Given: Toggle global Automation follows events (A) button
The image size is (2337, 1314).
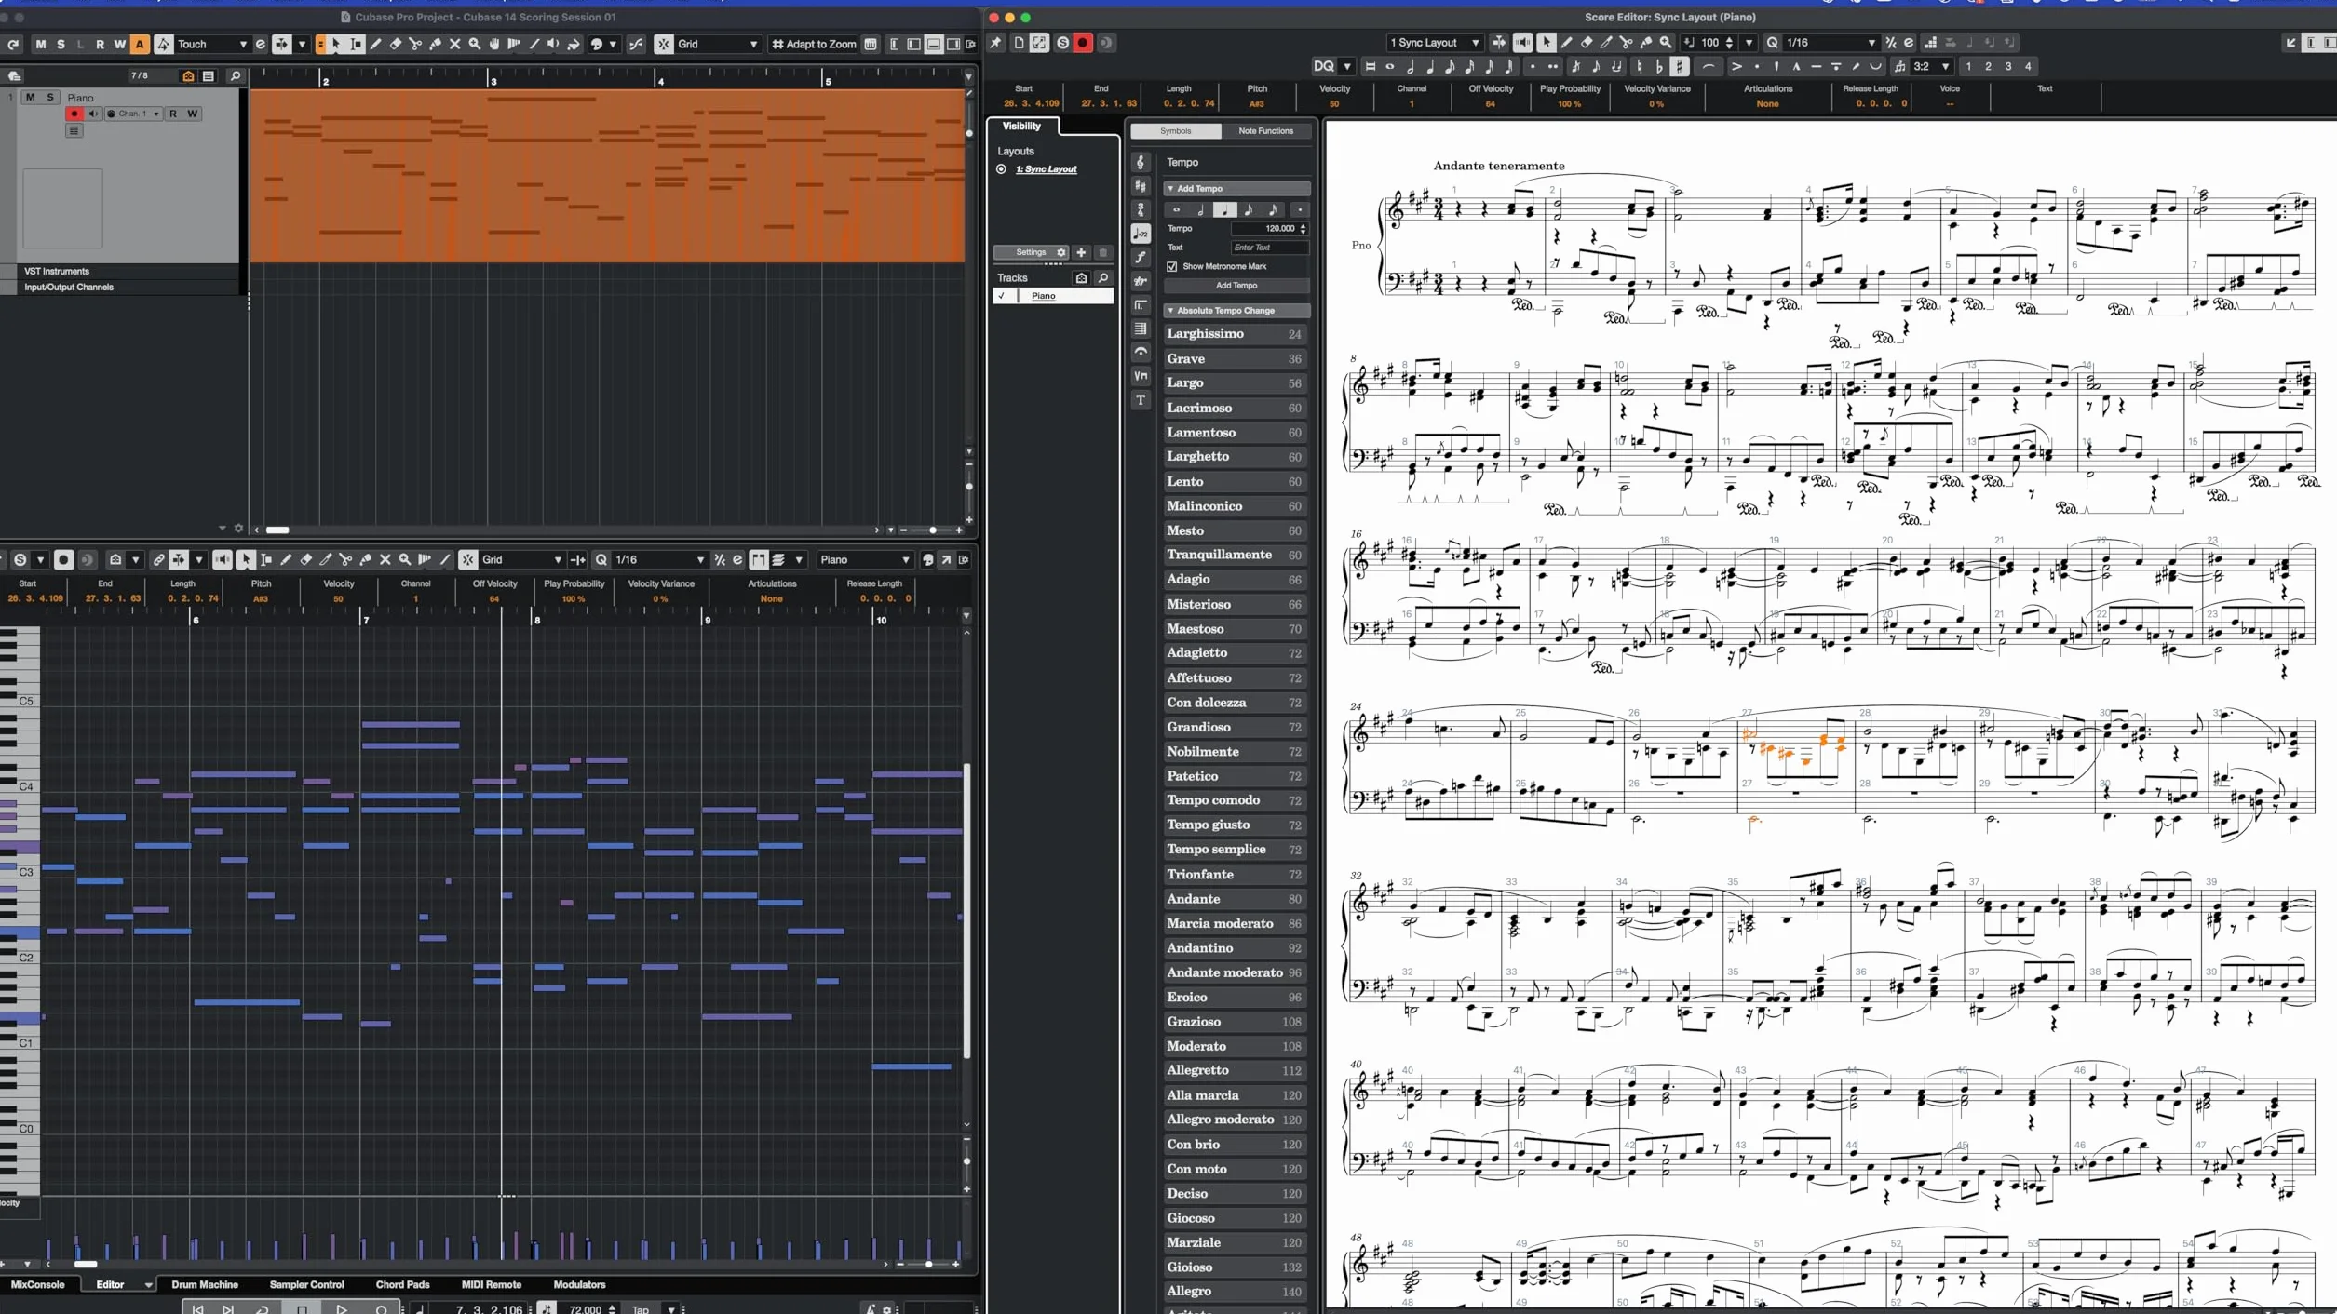Looking at the screenshot, I should pyautogui.click(x=140, y=44).
